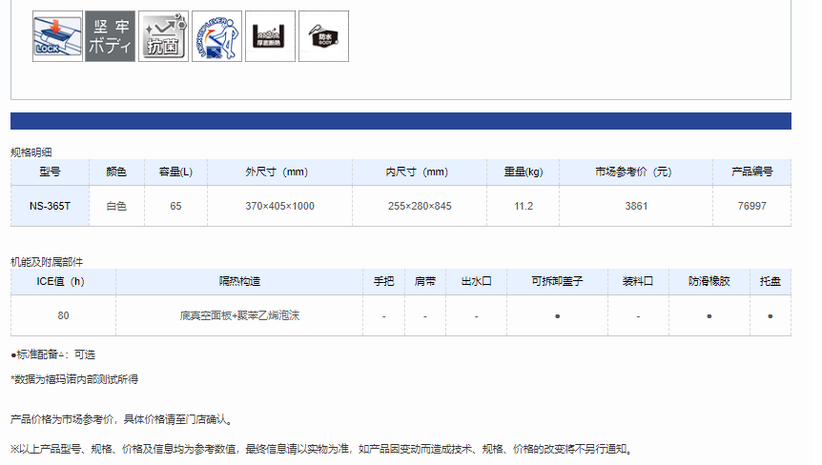This screenshot has width=822, height=465.
Task: Click the 产品编号 column header
Action: [x=751, y=172]
